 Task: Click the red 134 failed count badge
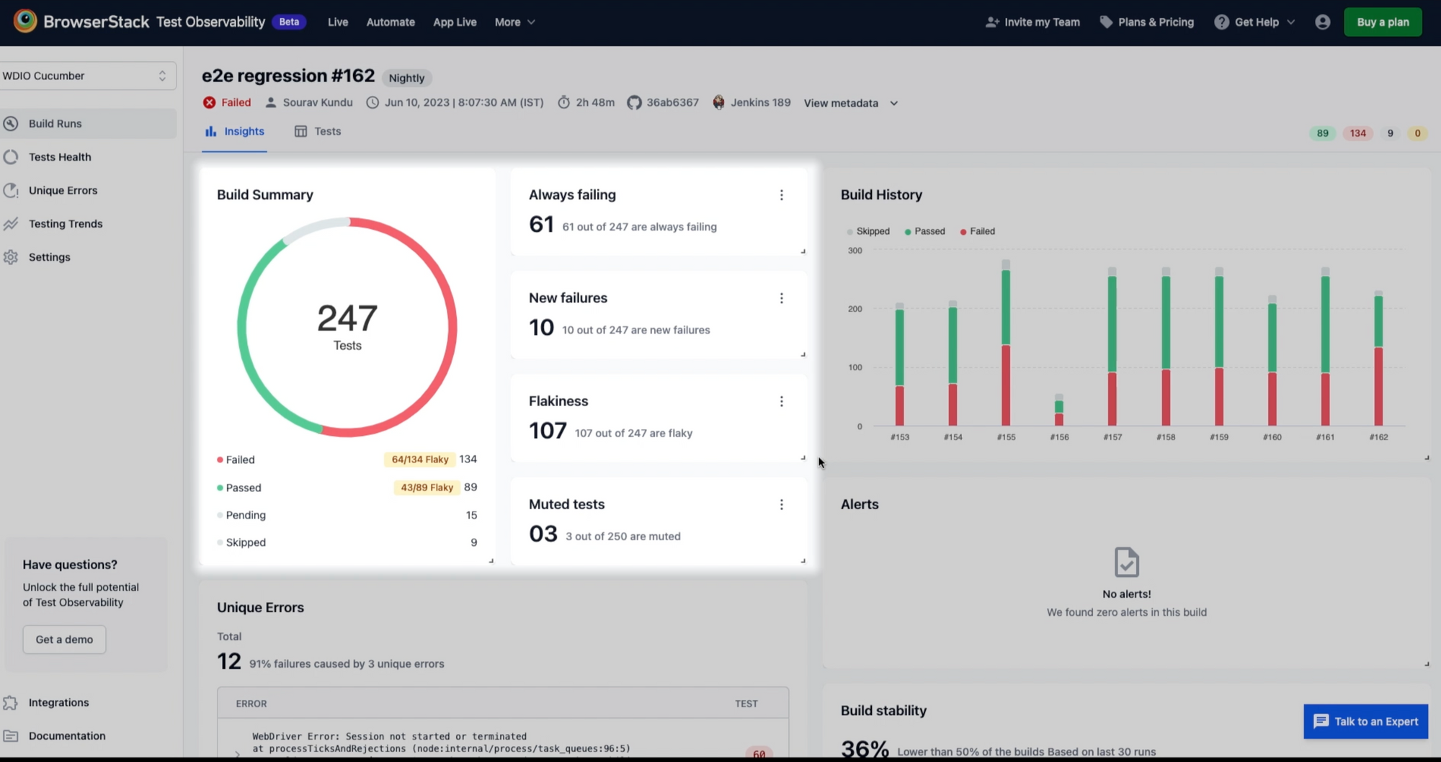[1357, 133]
